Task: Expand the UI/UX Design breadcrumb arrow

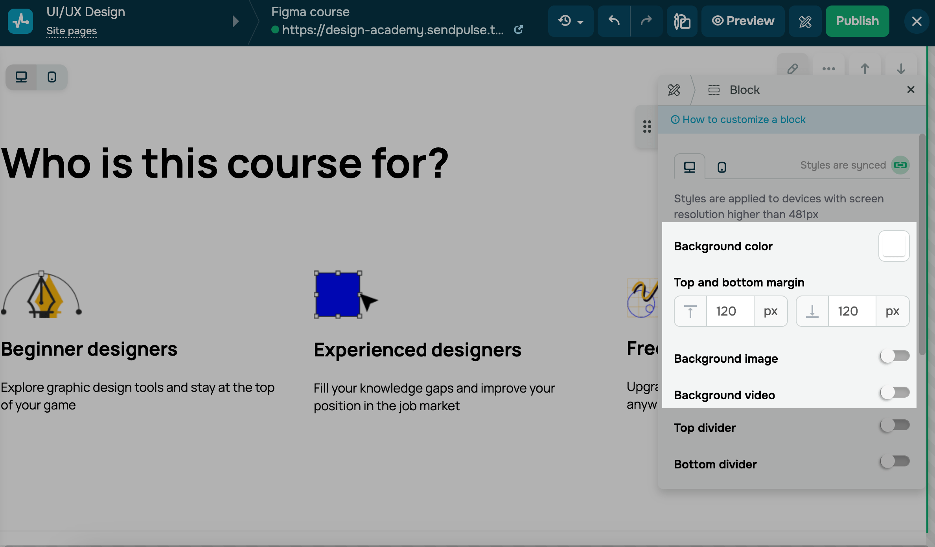Action: [x=236, y=21]
